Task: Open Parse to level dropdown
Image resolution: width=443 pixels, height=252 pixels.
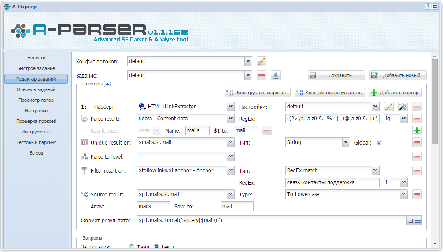Action: tap(231, 156)
